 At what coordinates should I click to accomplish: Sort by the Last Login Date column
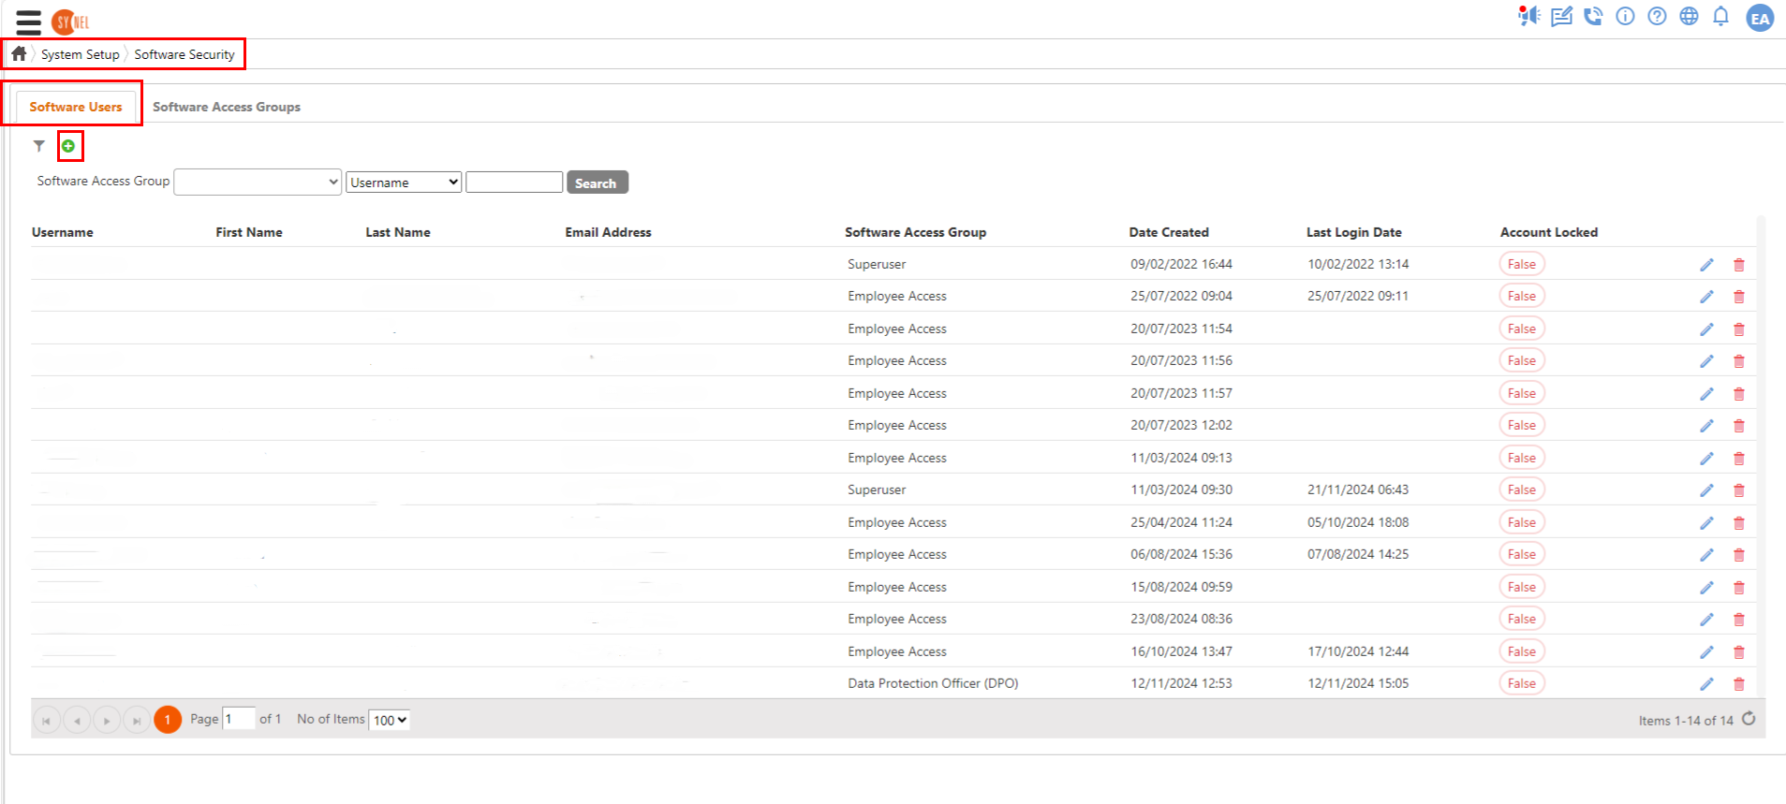coord(1354,232)
